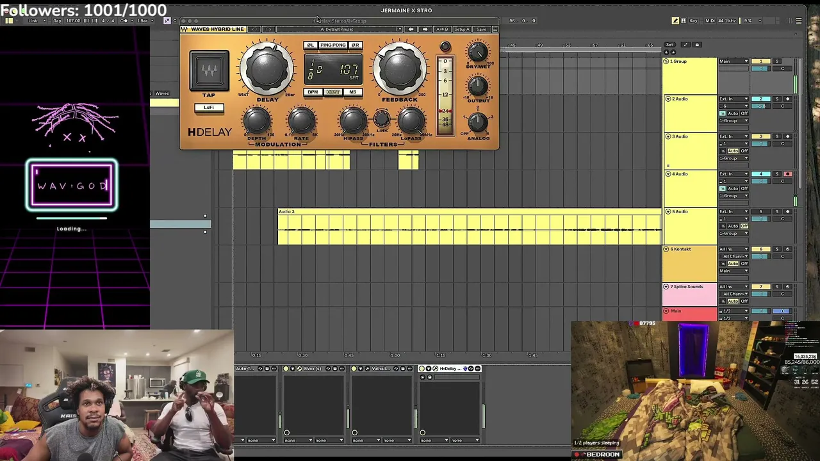Click the undo arrow in the Waves toolbar
The height and width of the screenshot is (461, 820).
click(x=254, y=29)
